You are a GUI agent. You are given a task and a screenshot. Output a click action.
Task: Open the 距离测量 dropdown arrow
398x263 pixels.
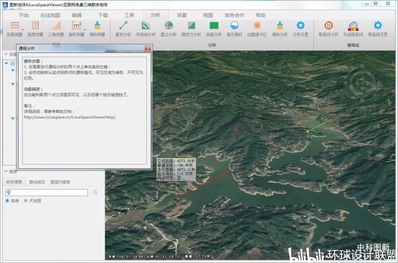click(22, 30)
